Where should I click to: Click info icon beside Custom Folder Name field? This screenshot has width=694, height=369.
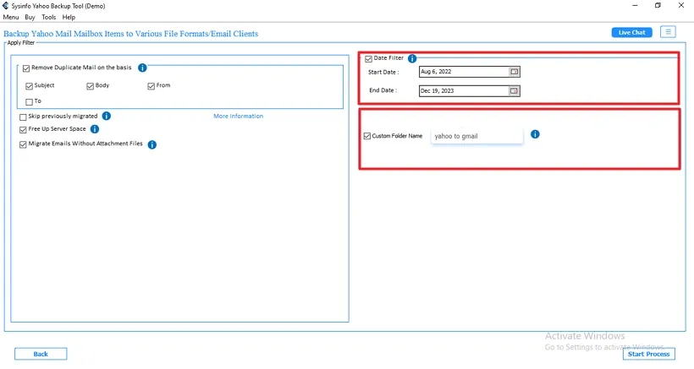[535, 134]
